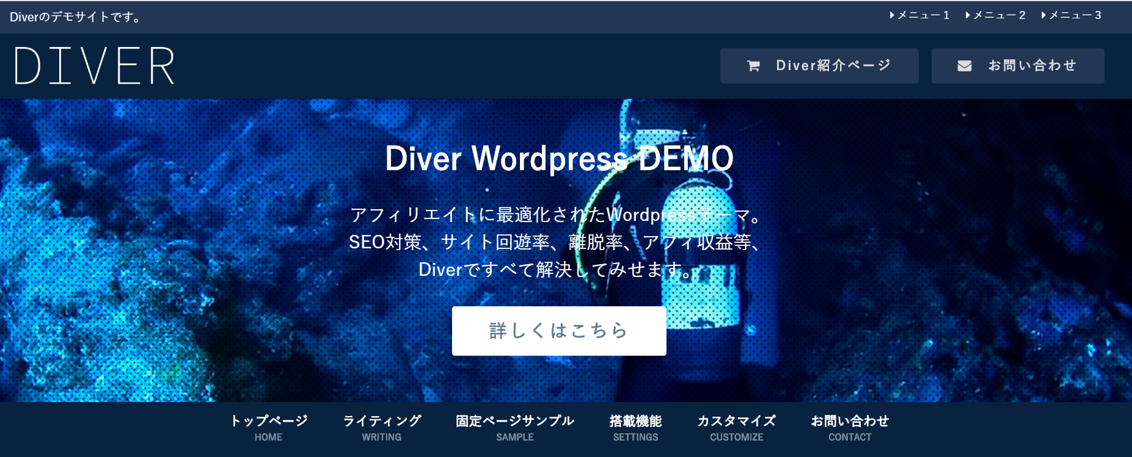Click the shopping cart icon
The image size is (1132, 457).
tap(753, 66)
